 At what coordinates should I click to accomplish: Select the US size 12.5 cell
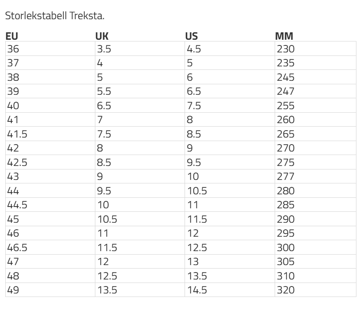(x=230, y=247)
